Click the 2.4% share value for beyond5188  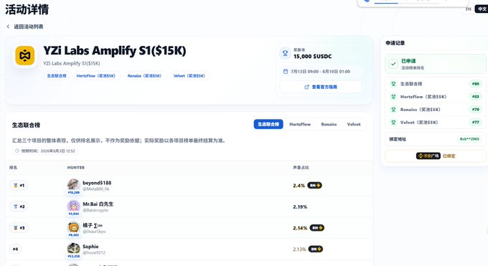click(299, 186)
